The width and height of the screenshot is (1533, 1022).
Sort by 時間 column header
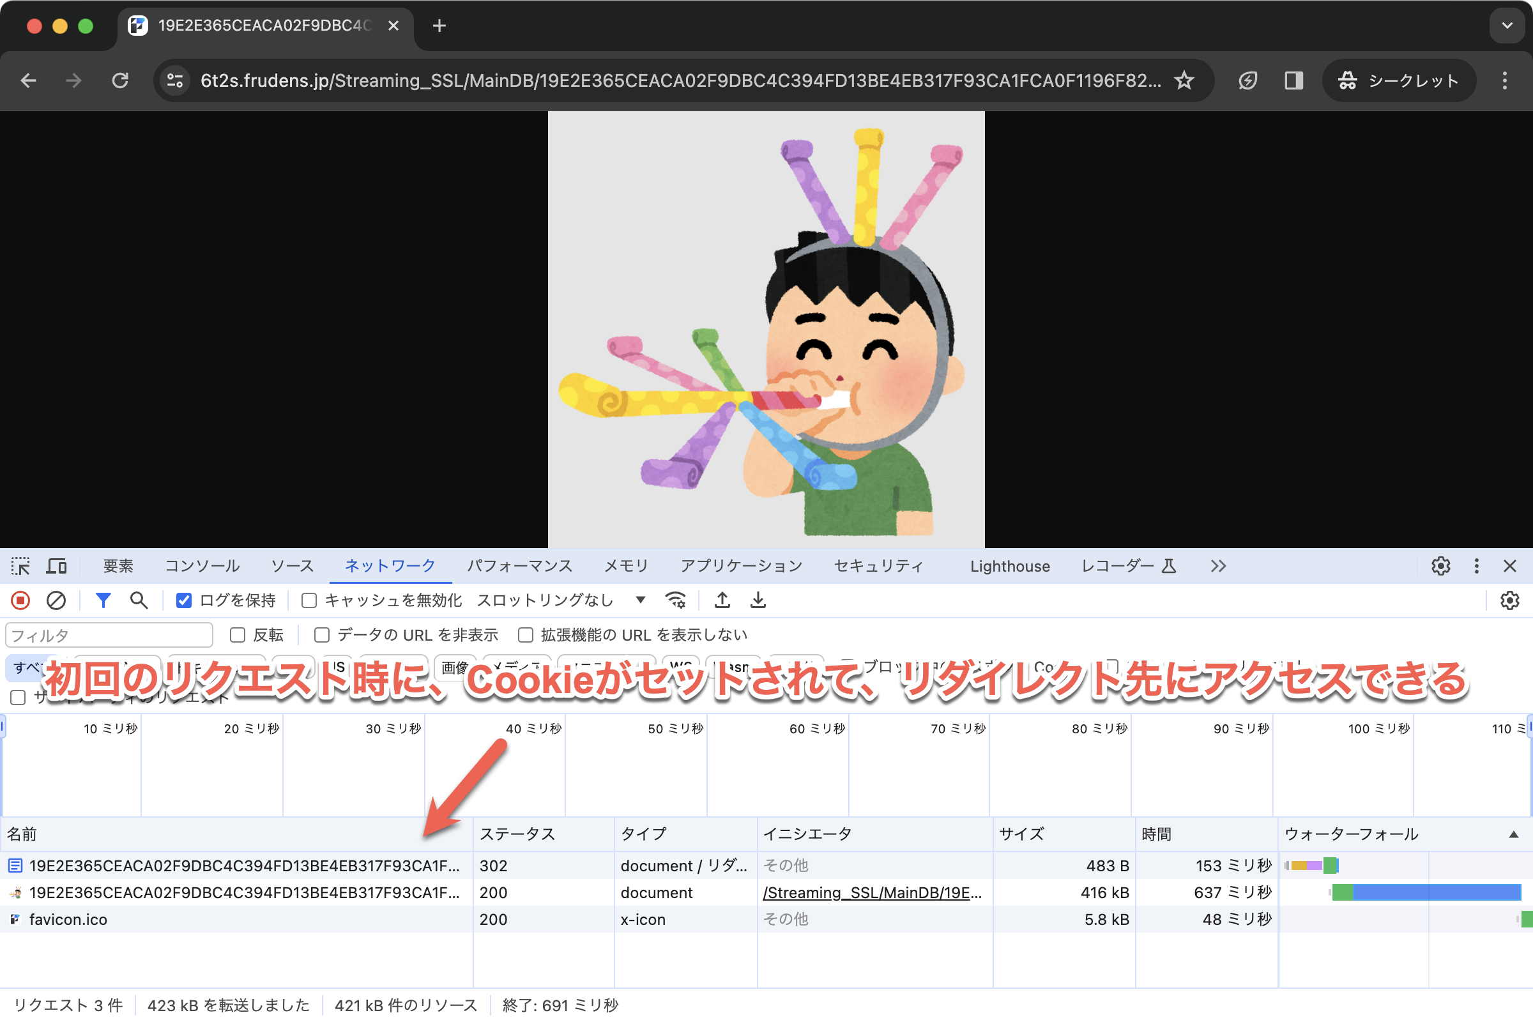[x=1207, y=834]
